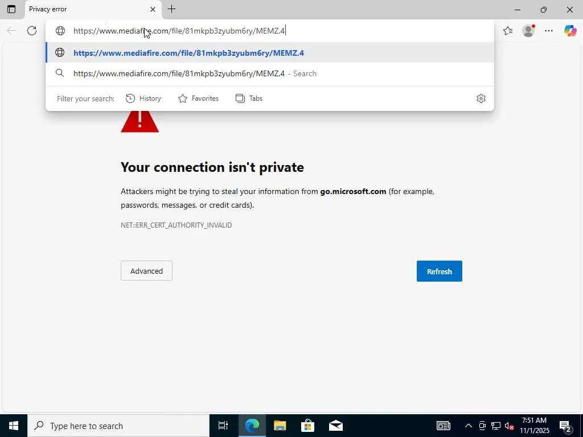Open Task View from taskbar
583x437 pixels.
click(223, 426)
